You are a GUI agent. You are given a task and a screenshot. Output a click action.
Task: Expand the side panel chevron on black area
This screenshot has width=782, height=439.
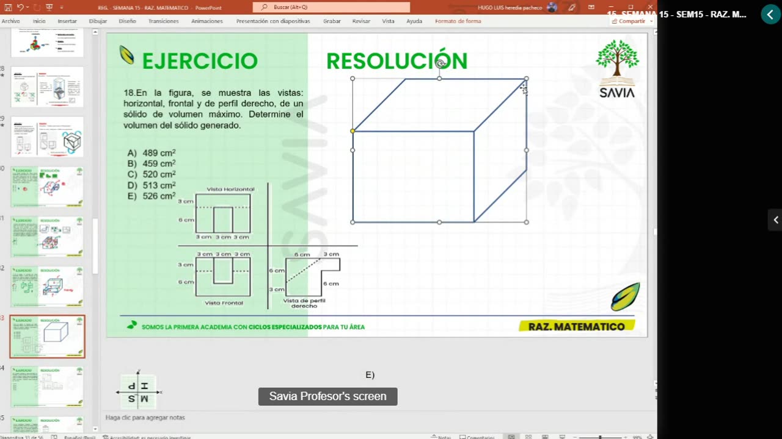pyautogui.click(x=775, y=220)
